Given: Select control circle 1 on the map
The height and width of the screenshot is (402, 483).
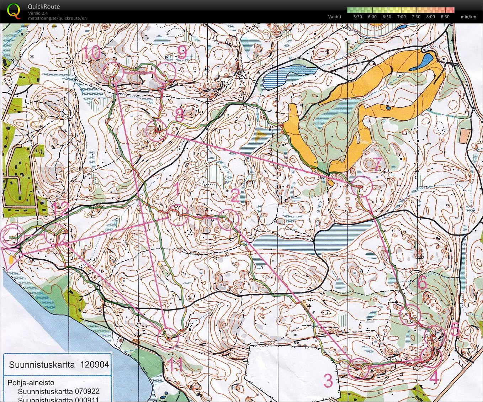Looking at the screenshot, I should 177,215.
